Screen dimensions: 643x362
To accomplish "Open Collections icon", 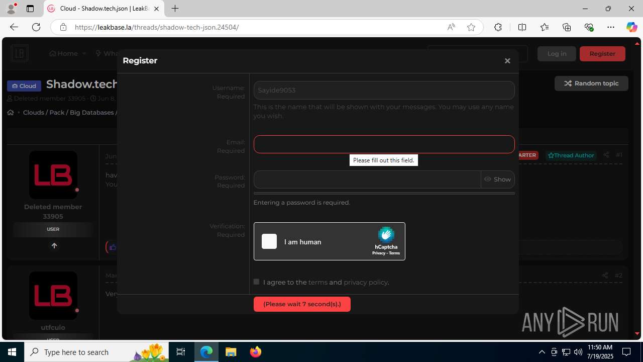I will (x=567, y=27).
